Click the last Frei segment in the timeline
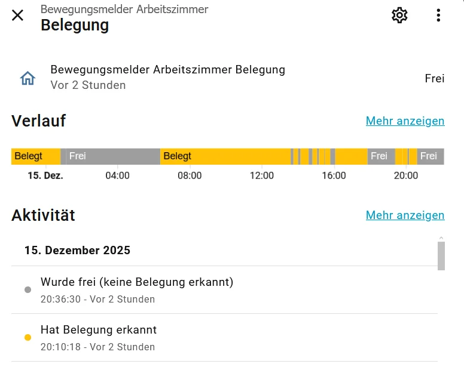This screenshot has width=464, height=367. [430, 156]
